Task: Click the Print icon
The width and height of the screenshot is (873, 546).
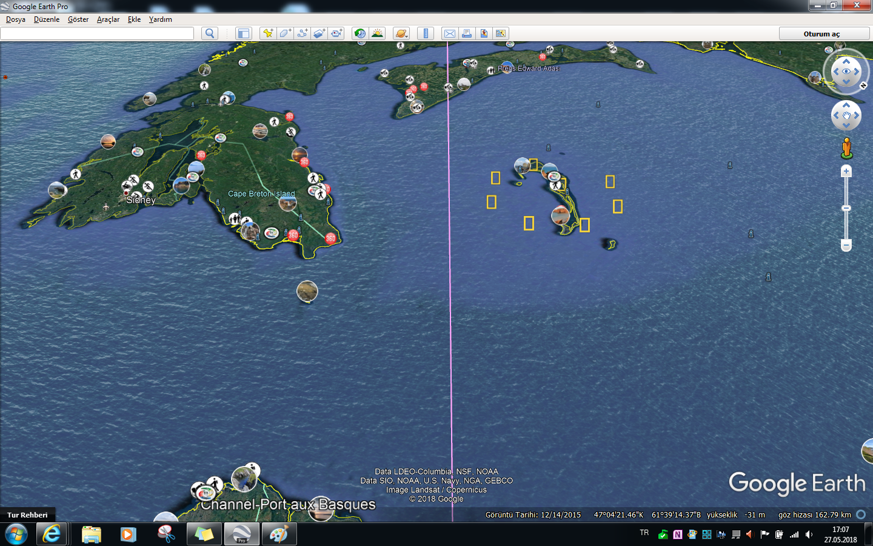Action: pos(467,33)
